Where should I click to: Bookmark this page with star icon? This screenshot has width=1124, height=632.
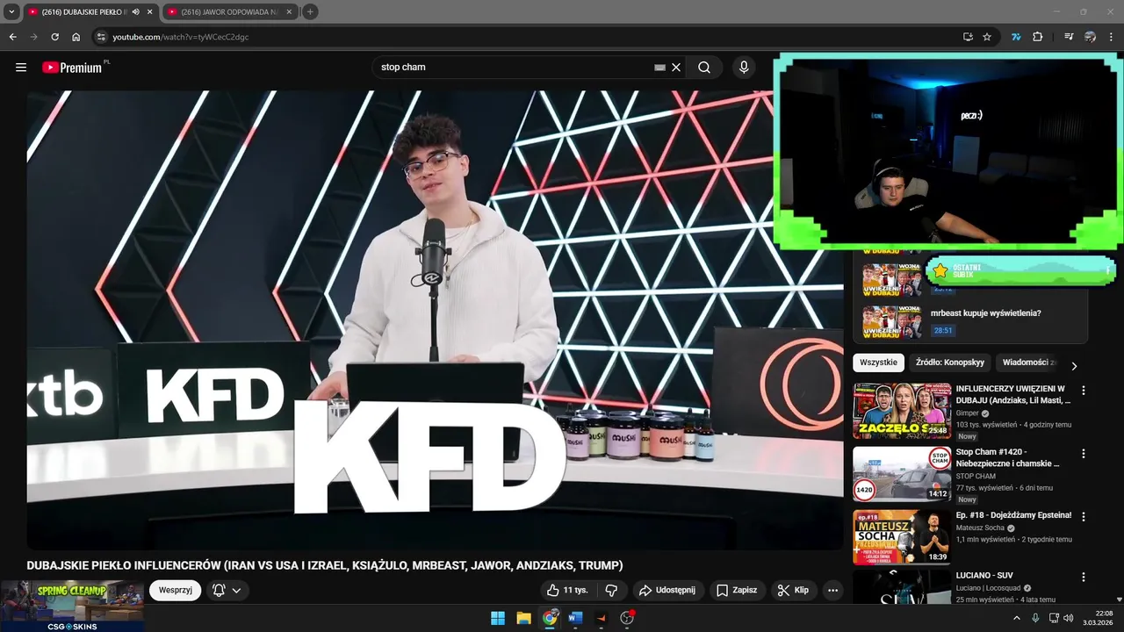click(987, 37)
